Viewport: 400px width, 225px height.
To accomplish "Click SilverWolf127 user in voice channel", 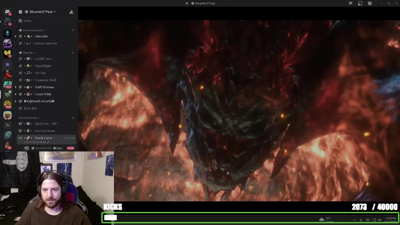I will (x=43, y=148).
